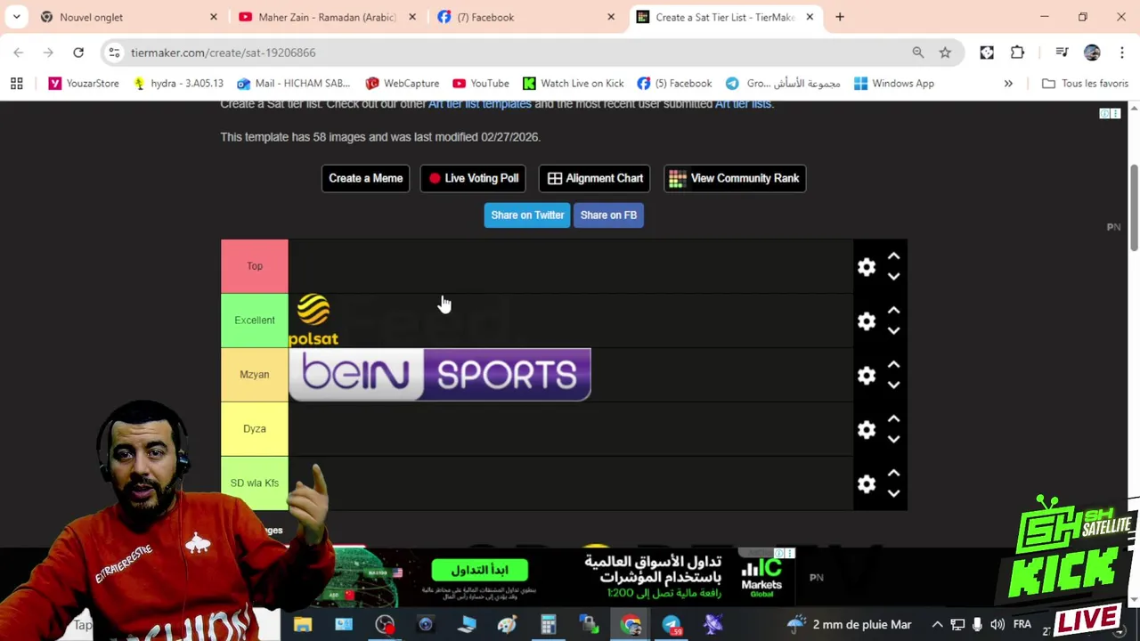The image size is (1140, 641).
Task: Move Top tier row down
Action: (893, 277)
